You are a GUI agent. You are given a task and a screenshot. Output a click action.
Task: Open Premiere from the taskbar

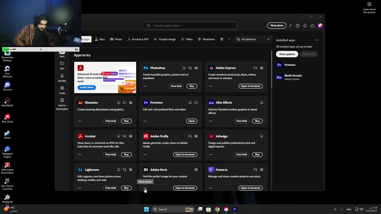(x=235, y=209)
